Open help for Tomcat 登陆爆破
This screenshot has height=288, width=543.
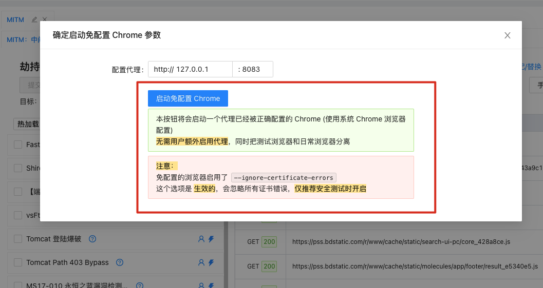[92, 239]
